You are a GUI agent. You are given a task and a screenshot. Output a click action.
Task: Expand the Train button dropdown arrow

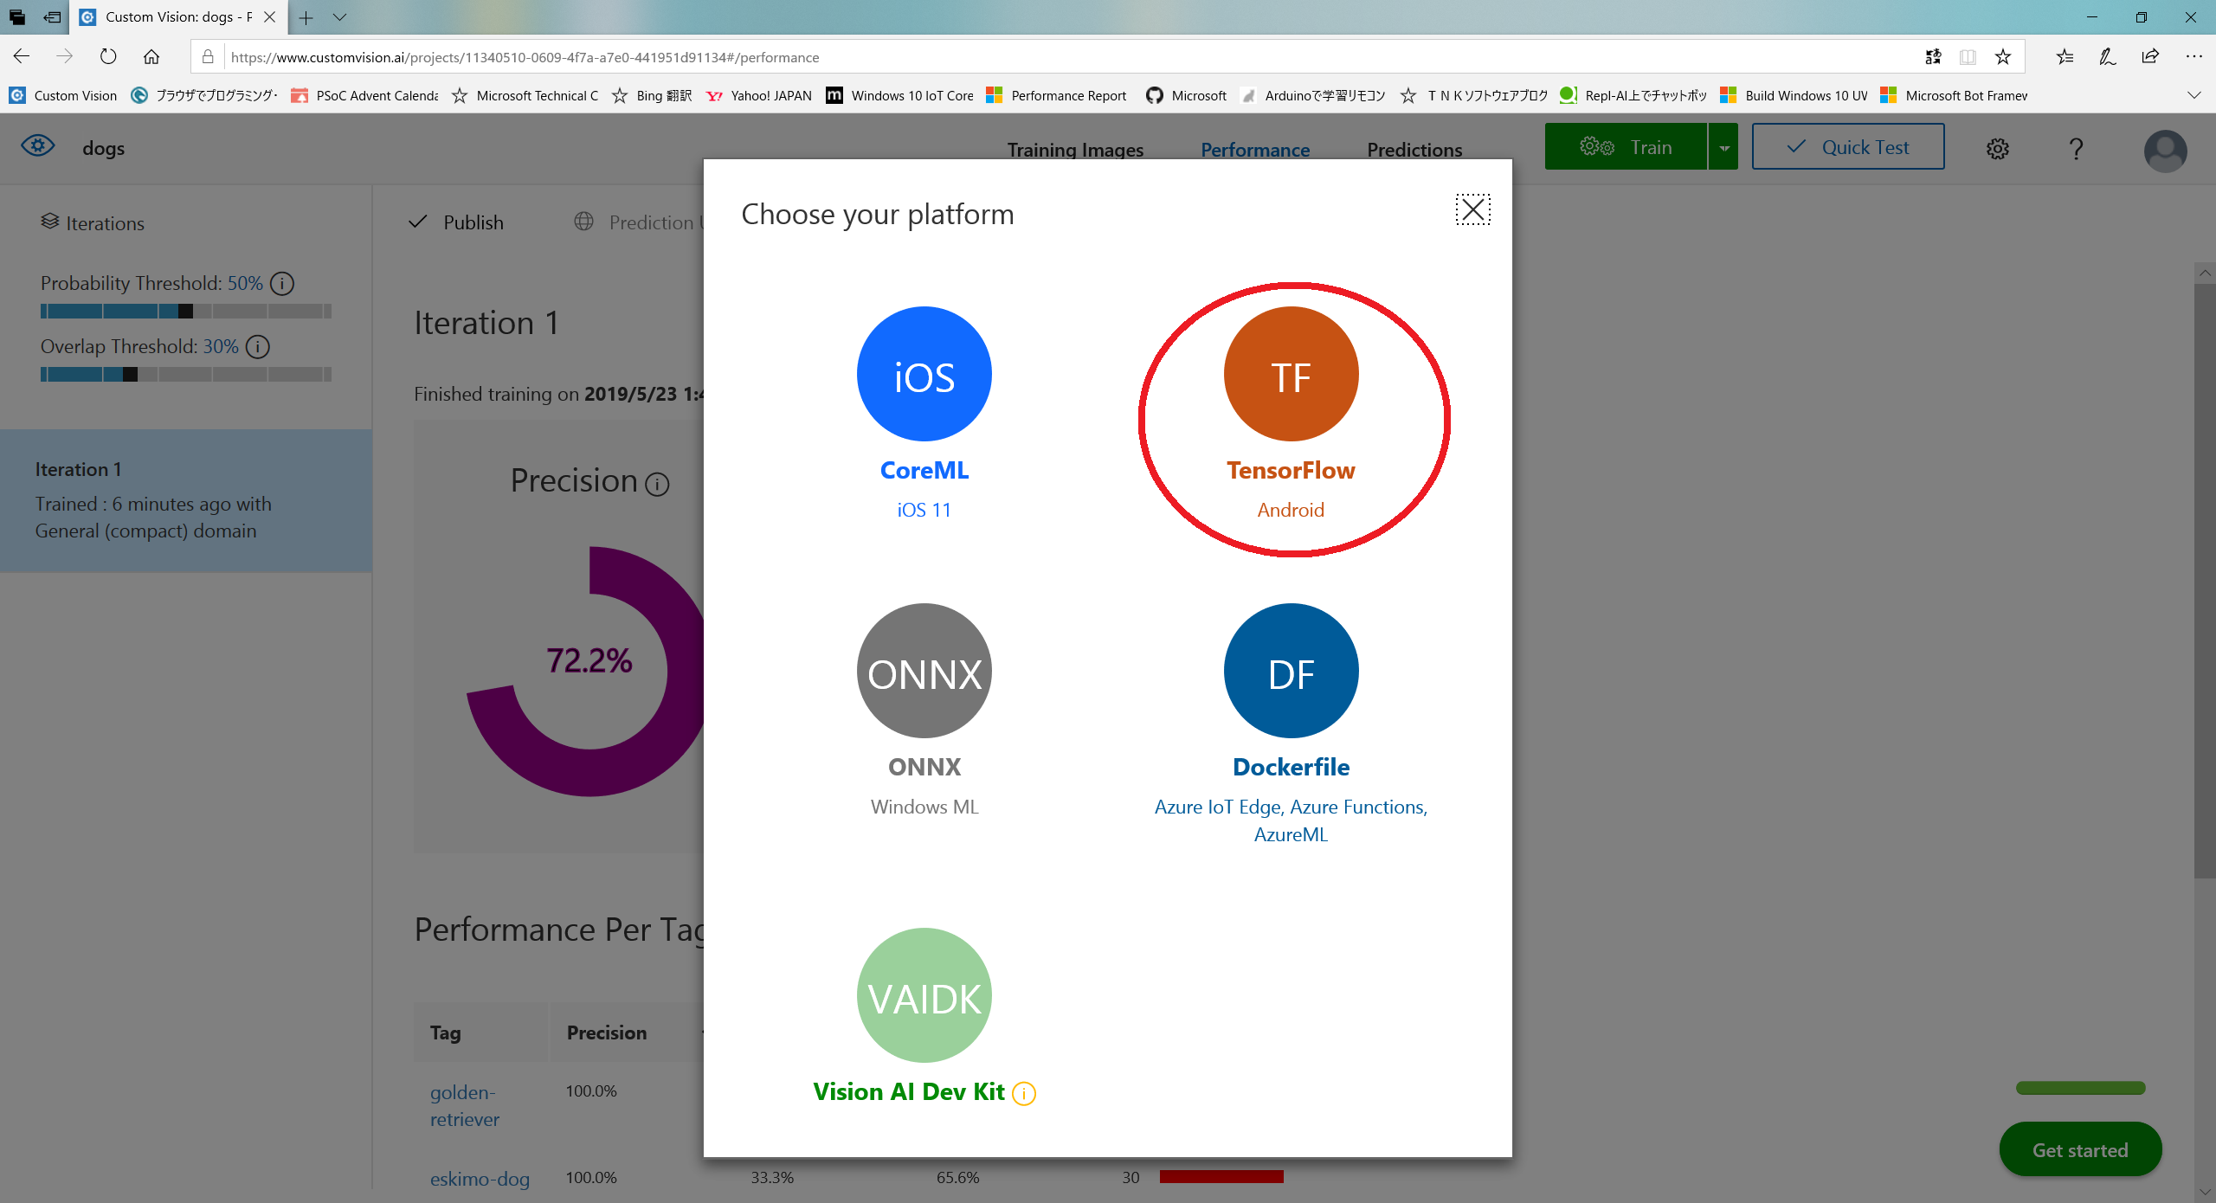tap(1723, 147)
